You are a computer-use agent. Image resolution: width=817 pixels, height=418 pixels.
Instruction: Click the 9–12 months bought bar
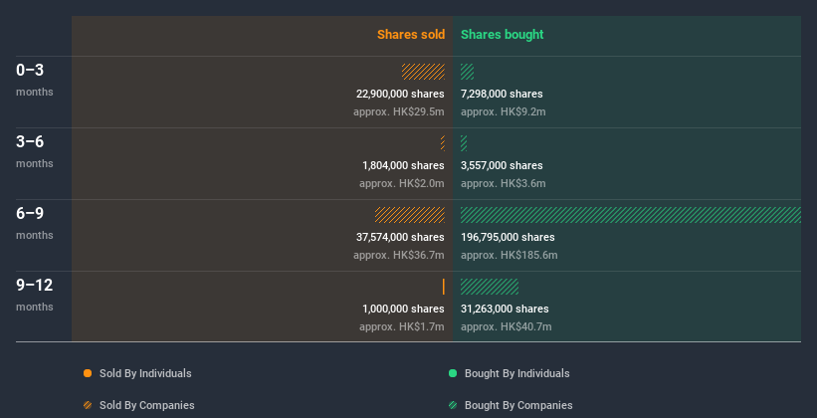point(490,287)
